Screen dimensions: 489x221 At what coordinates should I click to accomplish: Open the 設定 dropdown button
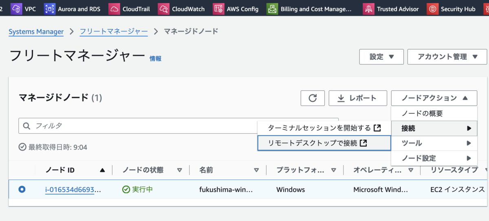point(381,57)
